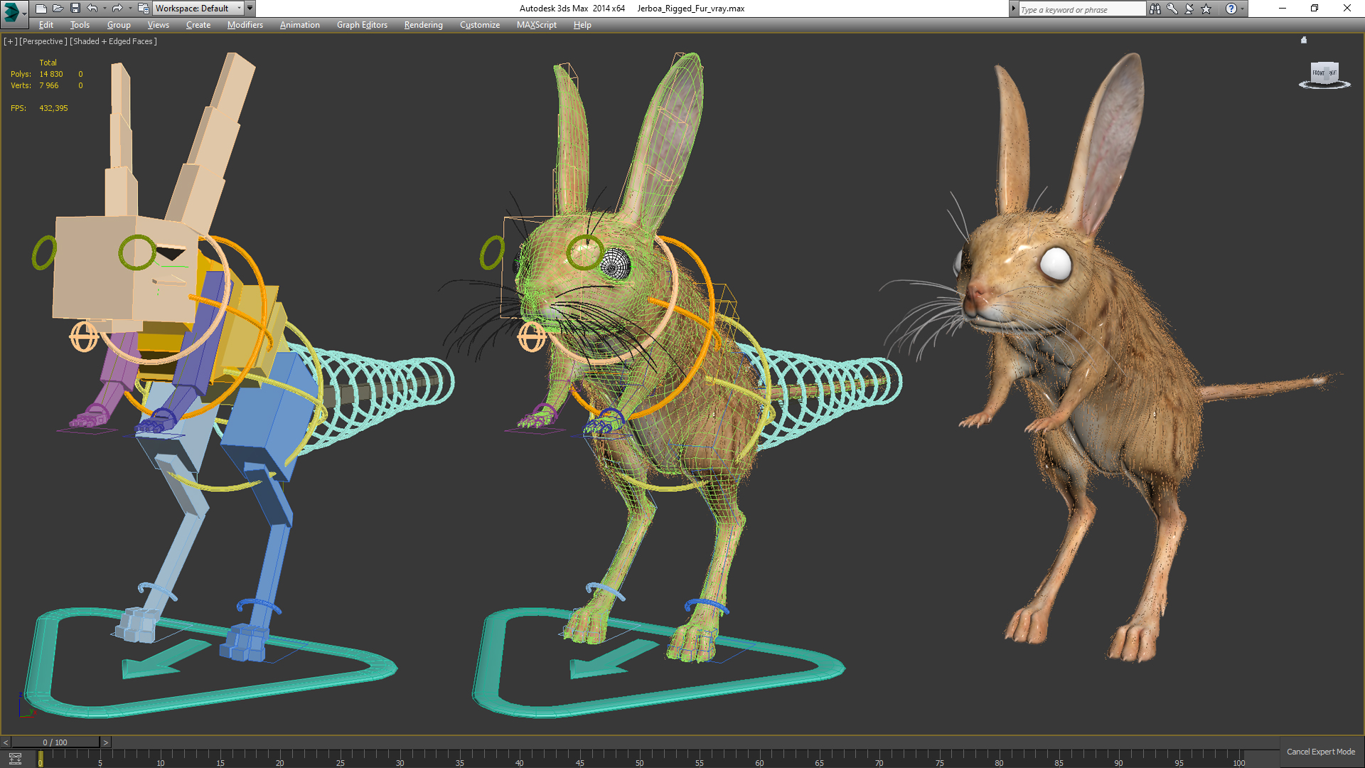Viewport: 1365px width, 768px height.
Task: Click the binoculars search icon
Action: (x=1155, y=9)
